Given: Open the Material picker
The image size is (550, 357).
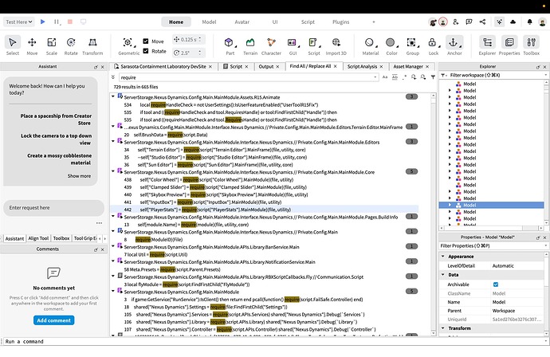Looking at the screenshot, I should click(x=371, y=45).
